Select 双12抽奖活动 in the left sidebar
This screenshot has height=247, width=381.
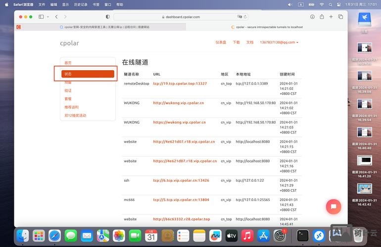[75, 115]
